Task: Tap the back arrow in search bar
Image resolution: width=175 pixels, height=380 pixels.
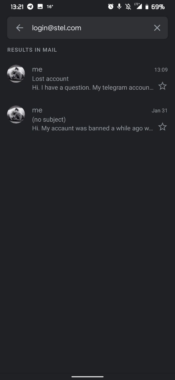Action: (20, 28)
